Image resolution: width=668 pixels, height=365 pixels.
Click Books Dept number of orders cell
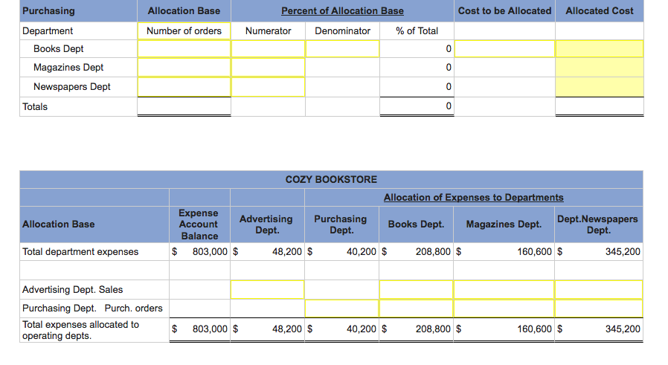184,49
